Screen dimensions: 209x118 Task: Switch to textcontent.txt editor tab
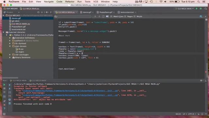coord(127,12)
